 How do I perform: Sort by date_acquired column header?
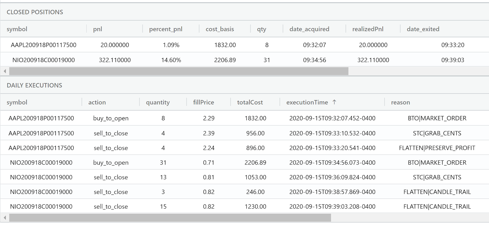[309, 29]
